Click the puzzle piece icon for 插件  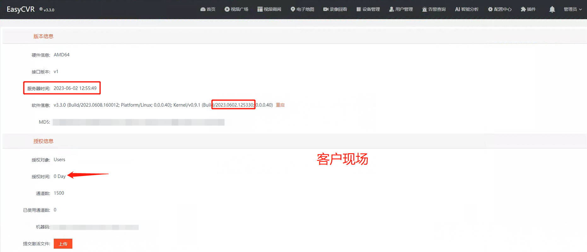tap(523, 9)
